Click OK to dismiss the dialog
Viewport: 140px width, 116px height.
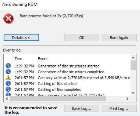click(x=82, y=38)
